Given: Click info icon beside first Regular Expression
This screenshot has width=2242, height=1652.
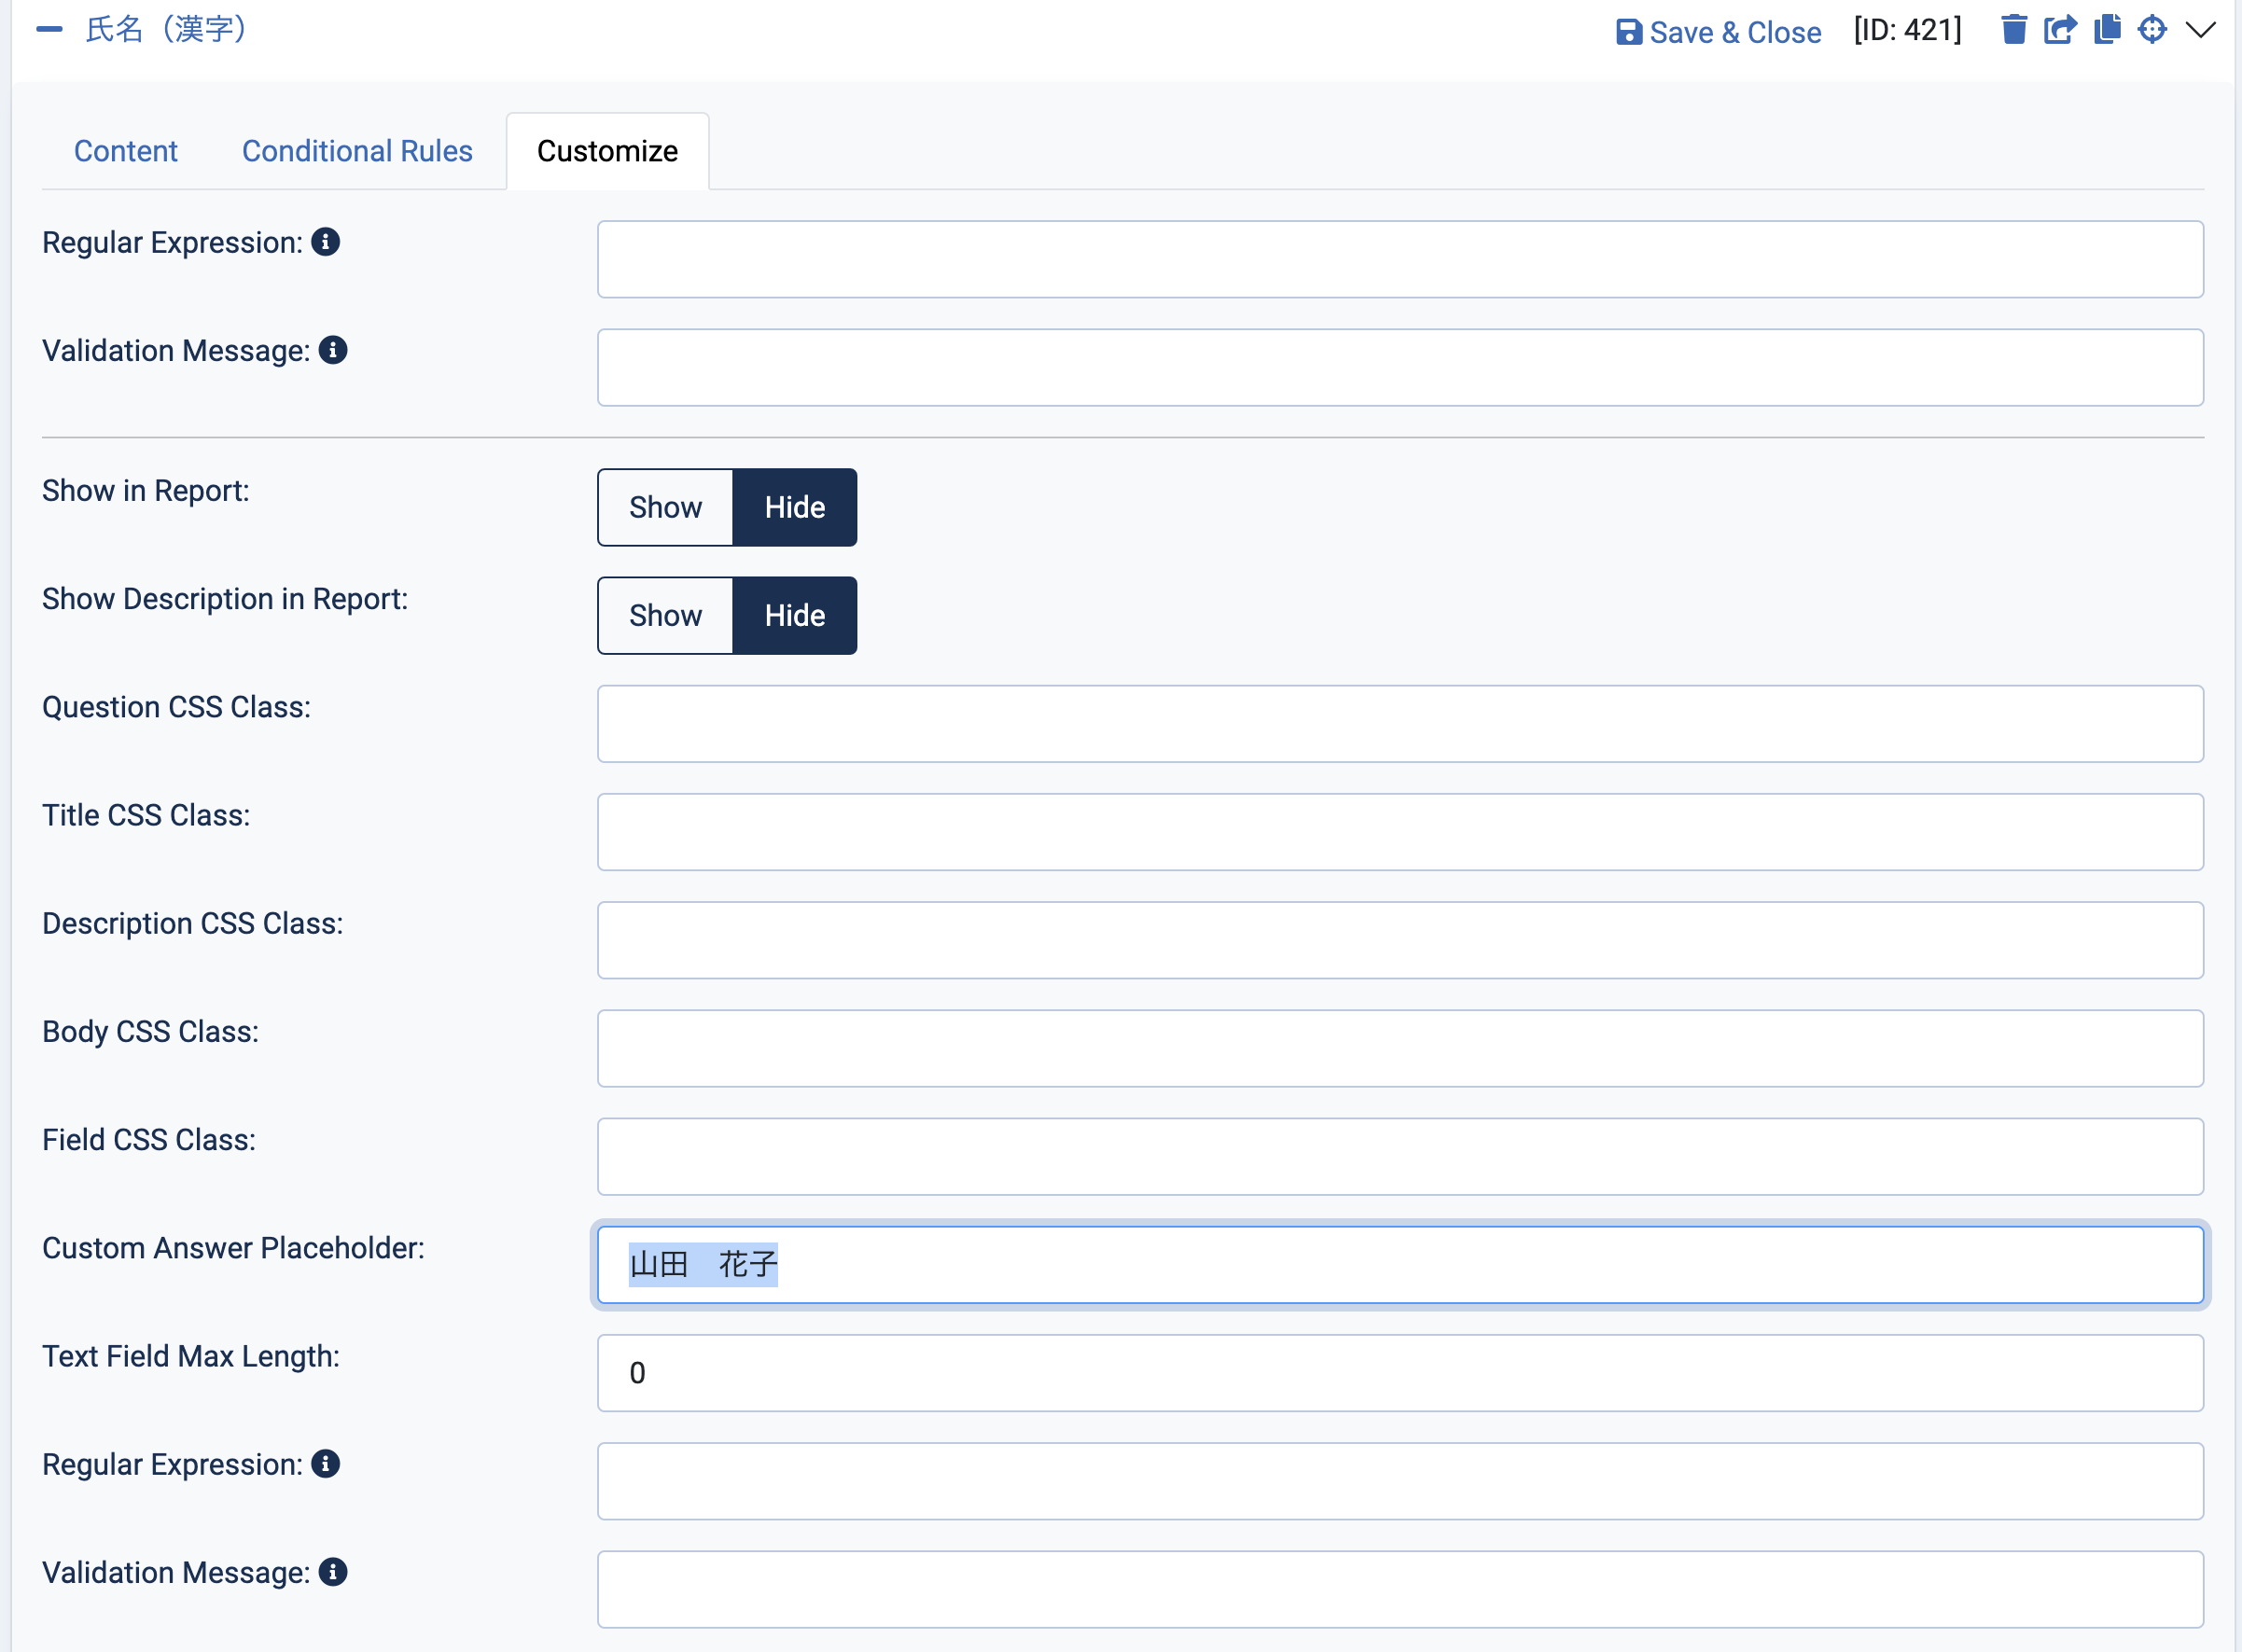Looking at the screenshot, I should (326, 242).
